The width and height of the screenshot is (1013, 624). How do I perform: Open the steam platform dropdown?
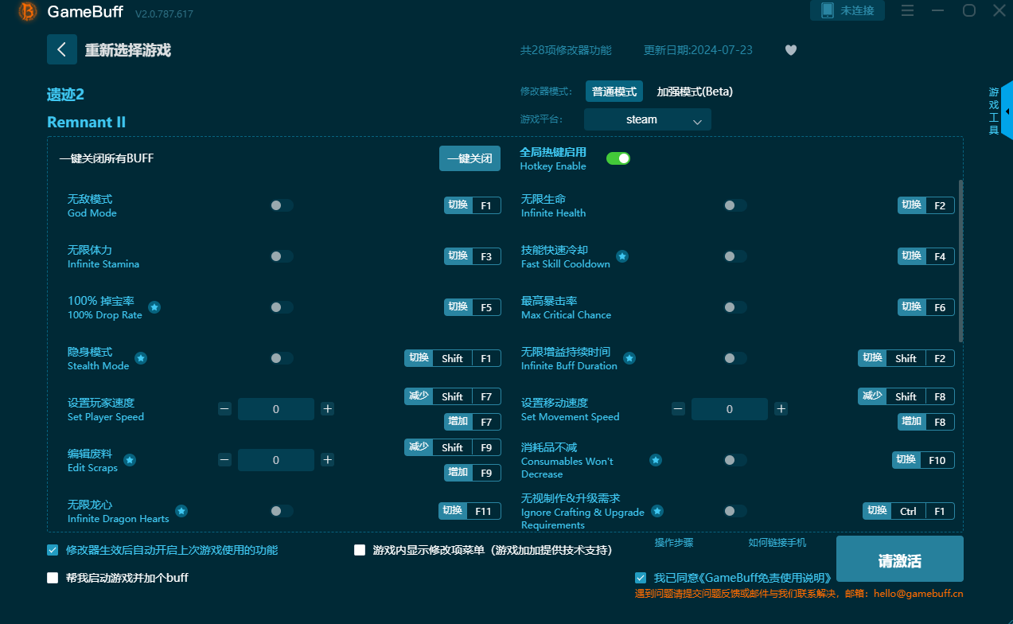648,119
